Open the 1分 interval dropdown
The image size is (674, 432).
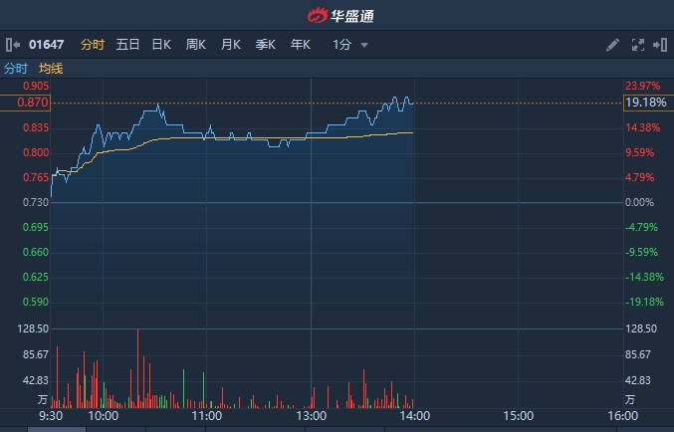[350, 45]
